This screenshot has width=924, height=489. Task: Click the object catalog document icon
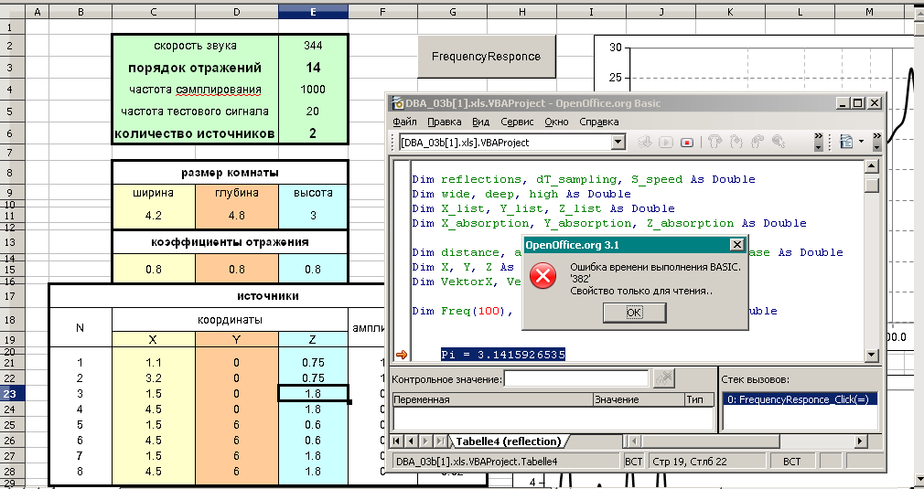pyautogui.click(x=846, y=142)
